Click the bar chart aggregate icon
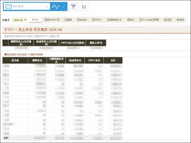Image resolution: width=191 pixels, height=143 pixels. tap(84, 6)
